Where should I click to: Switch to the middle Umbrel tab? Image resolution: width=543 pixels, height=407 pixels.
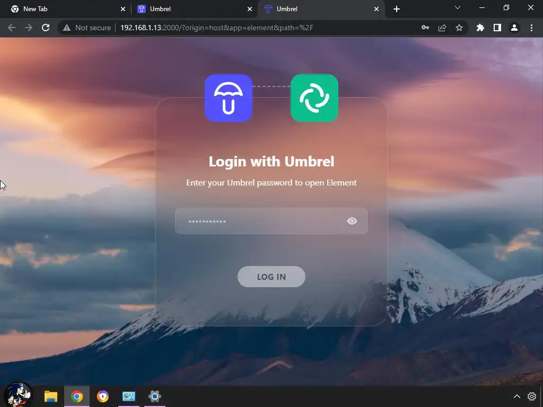(x=194, y=9)
